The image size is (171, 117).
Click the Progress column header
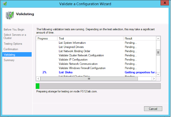(47, 38)
